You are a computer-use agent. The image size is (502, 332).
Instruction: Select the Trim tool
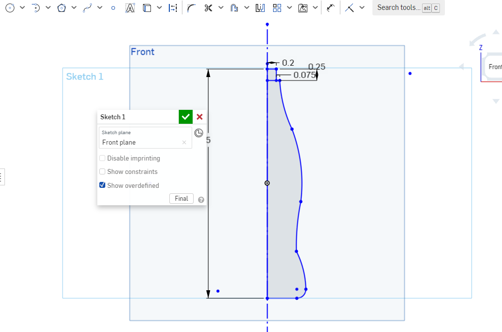click(209, 7)
